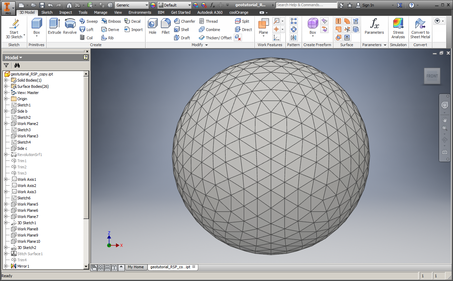Image resolution: width=453 pixels, height=281 pixels.
Task: Click the Undo arrow icon
Action: [50, 5]
